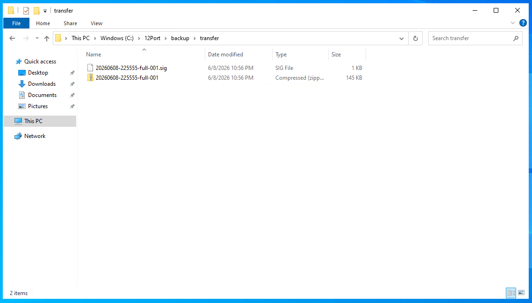This screenshot has height=303, width=532.
Task: Open the address bar history dropdown
Action: coord(402,38)
